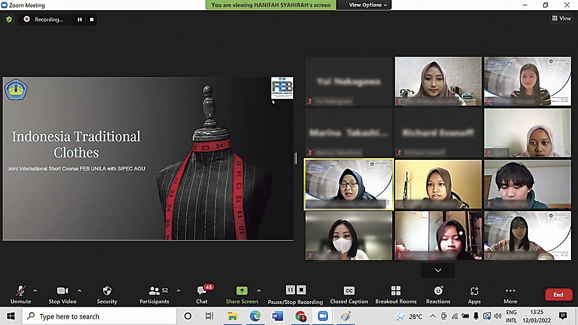Open the More options menu

(x=510, y=295)
